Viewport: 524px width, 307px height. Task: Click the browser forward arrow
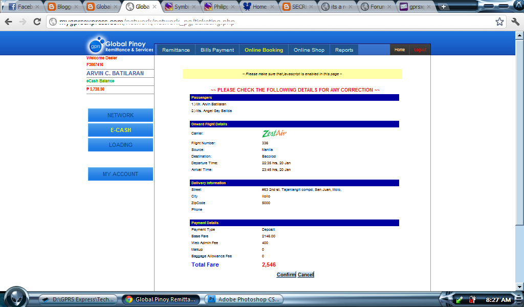23,21
